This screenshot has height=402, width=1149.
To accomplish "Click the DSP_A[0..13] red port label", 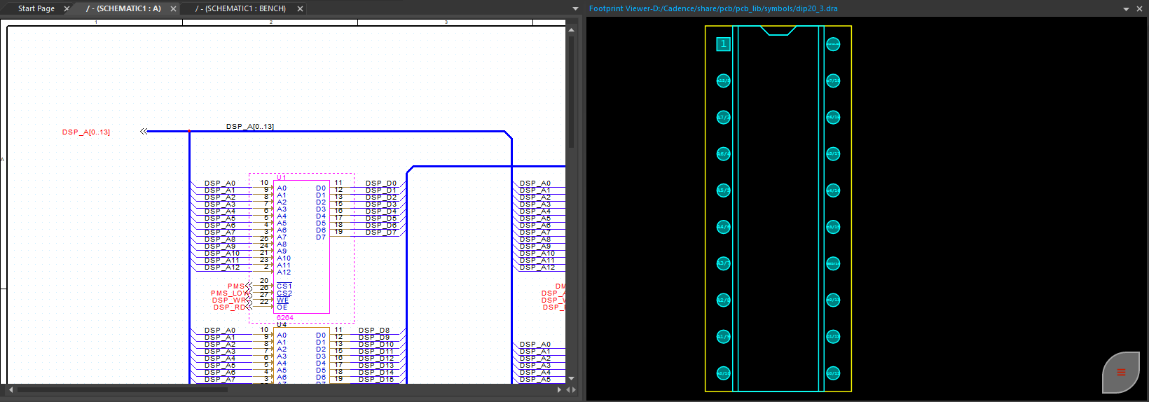I will [x=85, y=132].
